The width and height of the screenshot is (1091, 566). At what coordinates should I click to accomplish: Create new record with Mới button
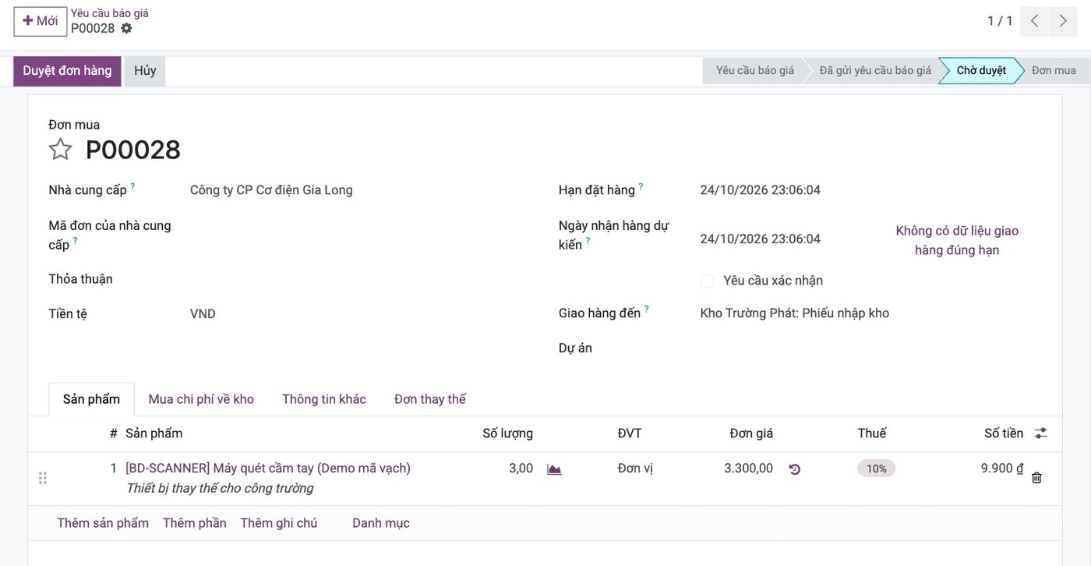pyautogui.click(x=41, y=21)
